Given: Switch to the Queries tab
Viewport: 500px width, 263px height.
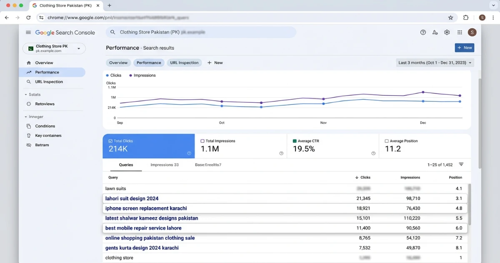Looking at the screenshot, I should point(126,165).
